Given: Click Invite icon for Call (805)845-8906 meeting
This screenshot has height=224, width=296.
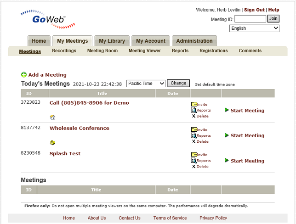Looking at the screenshot, I should (194, 105).
